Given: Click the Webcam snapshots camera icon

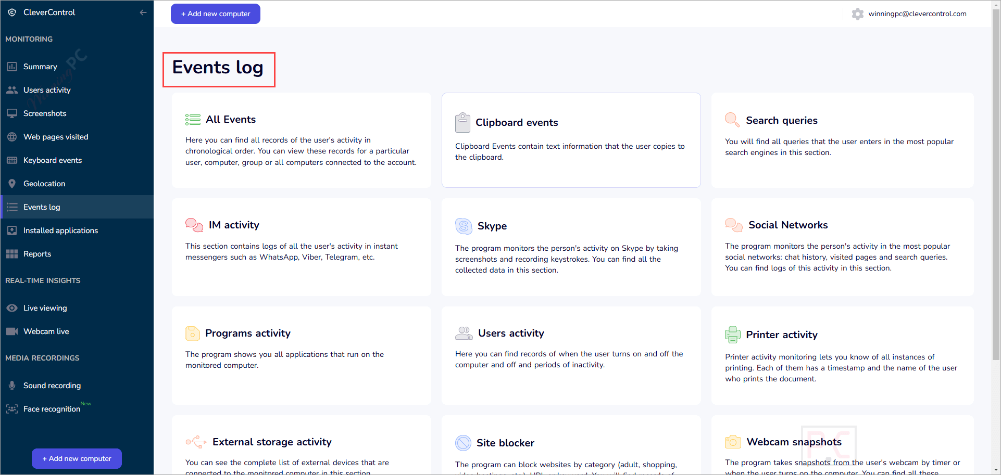Looking at the screenshot, I should [733, 442].
